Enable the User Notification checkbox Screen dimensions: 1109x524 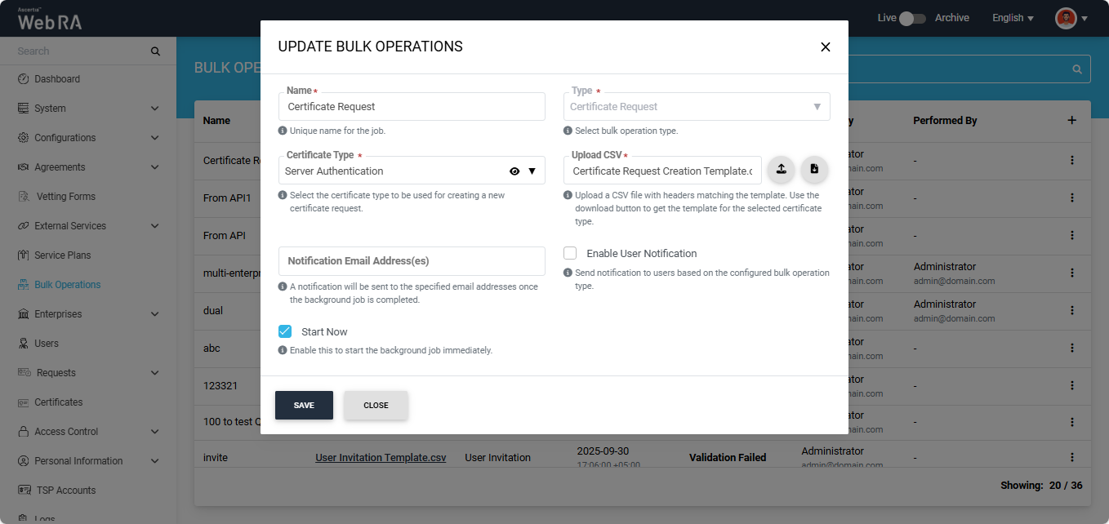pos(570,253)
